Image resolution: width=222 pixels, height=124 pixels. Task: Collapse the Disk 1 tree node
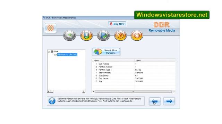point(49,52)
